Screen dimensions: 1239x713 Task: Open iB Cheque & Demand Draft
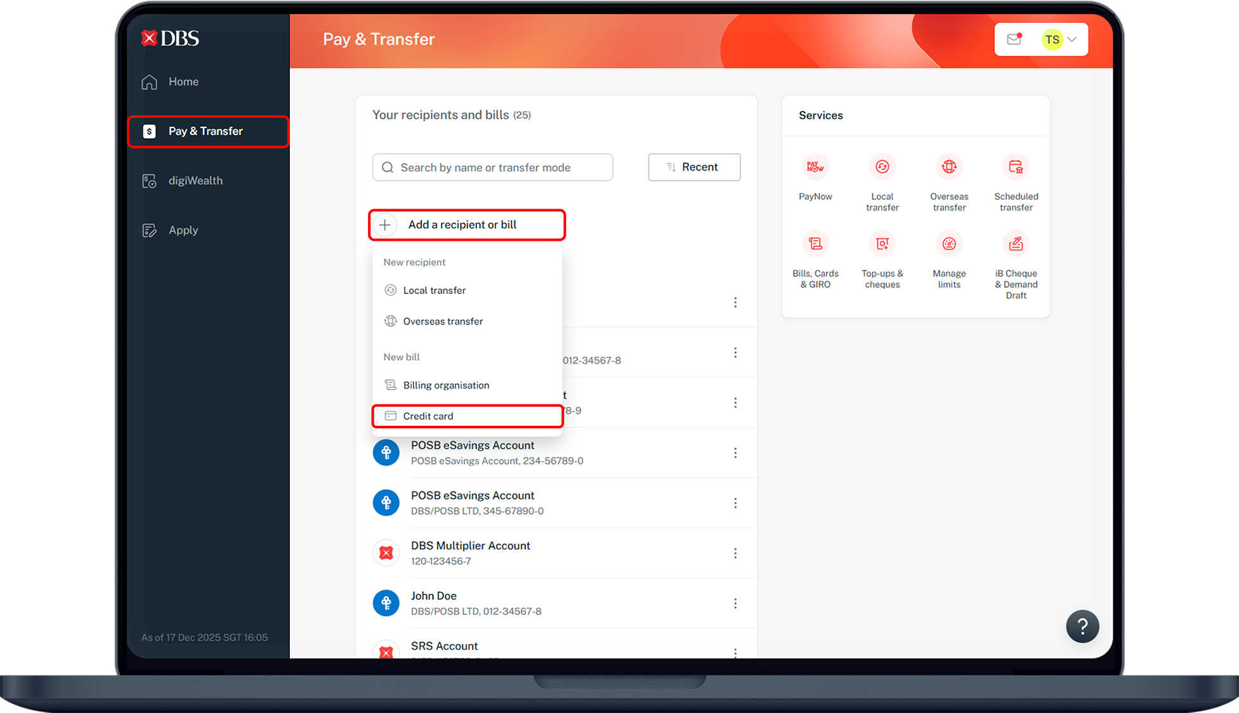(1016, 244)
